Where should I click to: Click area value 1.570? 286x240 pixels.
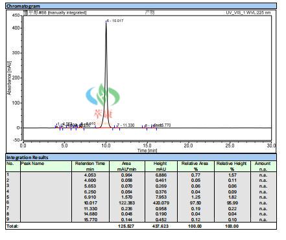126,197
